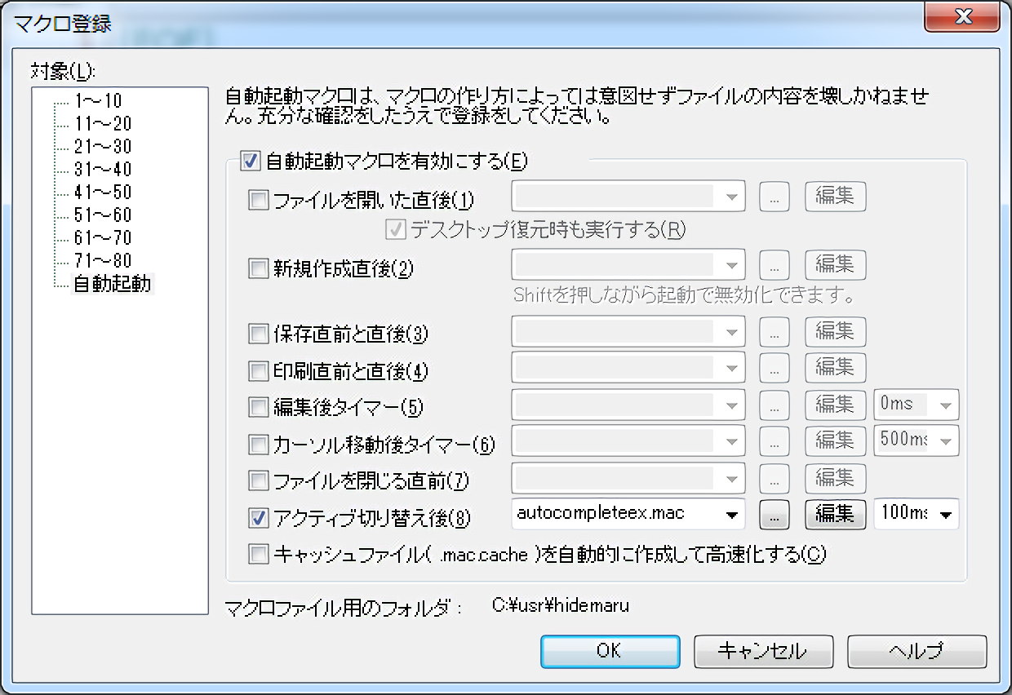
Task: Enable キャッシュファイル auto-create checkbox
Action: (x=258, y=555)
